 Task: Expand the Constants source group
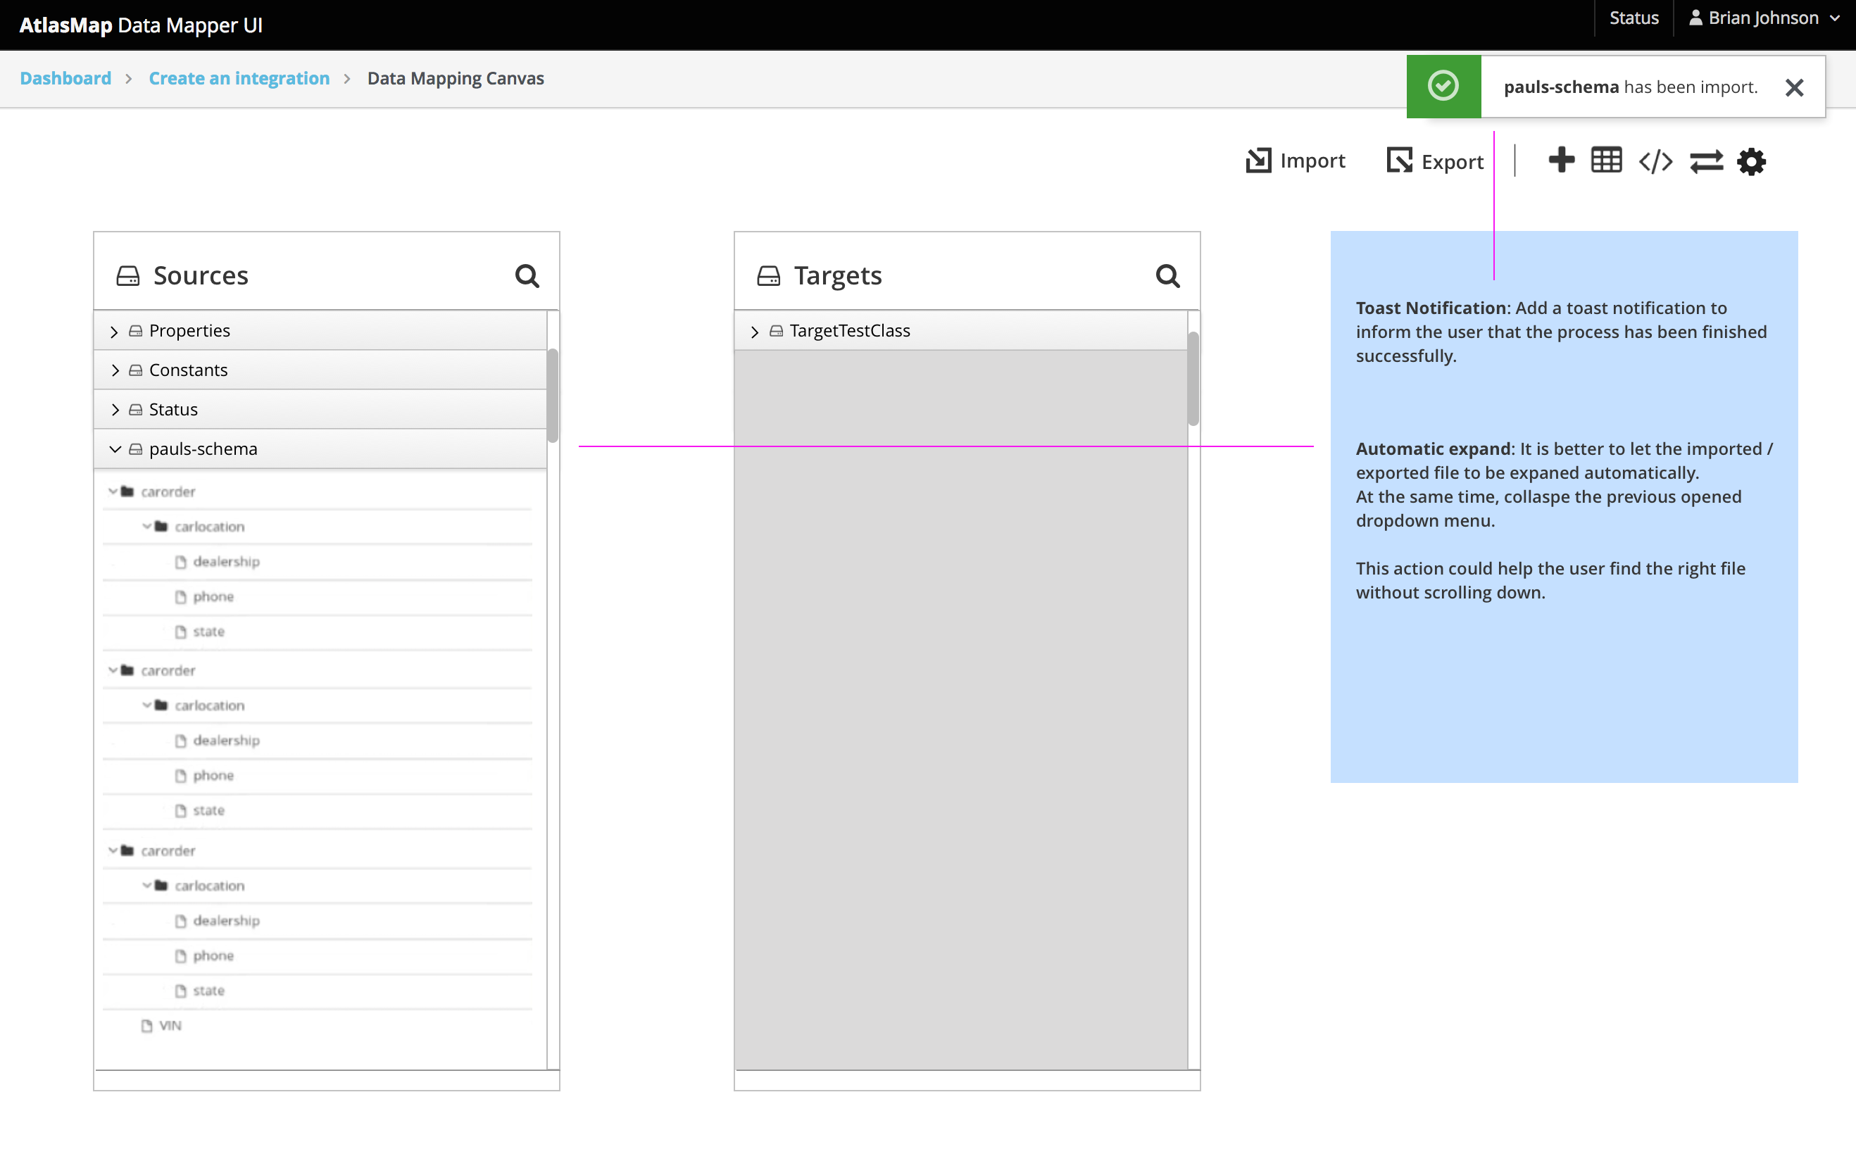[115, 369]
